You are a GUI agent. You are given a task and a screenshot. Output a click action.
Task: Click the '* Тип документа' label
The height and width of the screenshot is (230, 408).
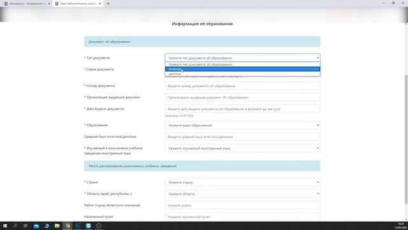tap(97, 58)
